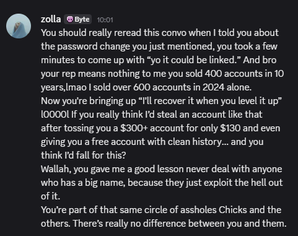
Task: Click the word "l0000l"
Action: (x=55, y=115)
